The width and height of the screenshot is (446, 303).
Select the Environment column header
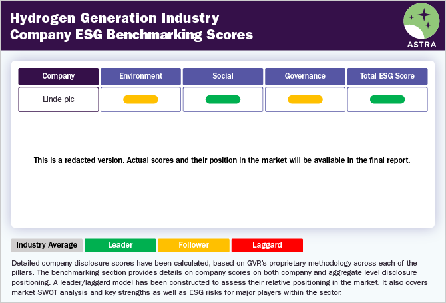tap(140, 76)
